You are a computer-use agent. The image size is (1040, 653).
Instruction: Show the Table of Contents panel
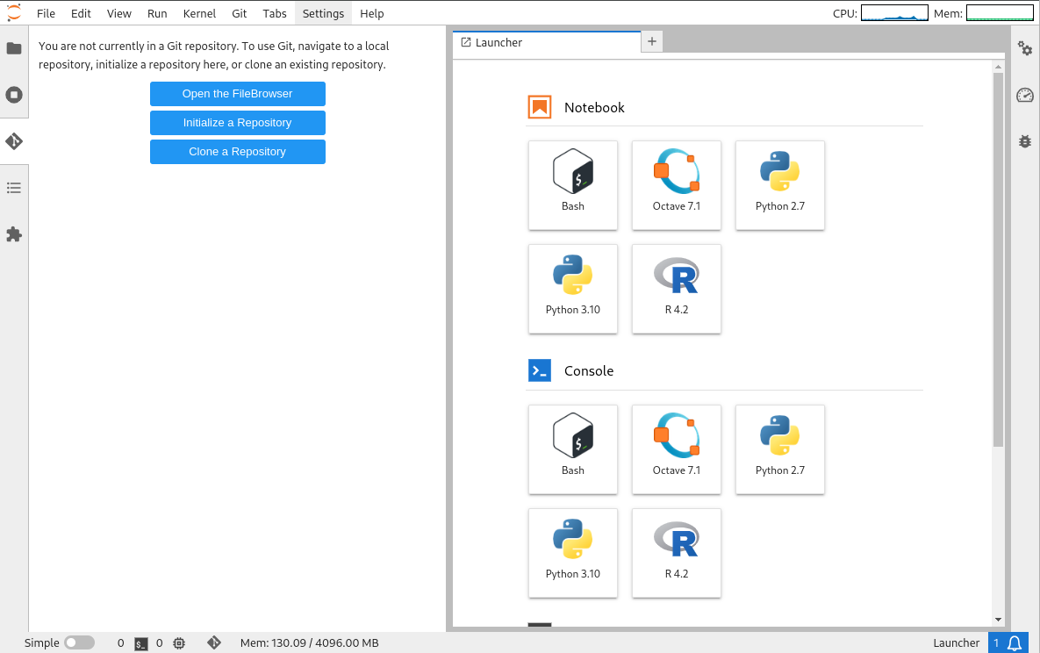[x=14, y=188]
